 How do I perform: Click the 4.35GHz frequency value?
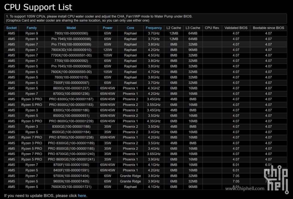point(154,121)
